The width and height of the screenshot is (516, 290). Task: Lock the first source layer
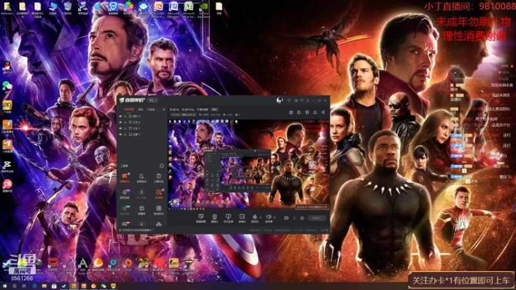[x=125, y=116]
